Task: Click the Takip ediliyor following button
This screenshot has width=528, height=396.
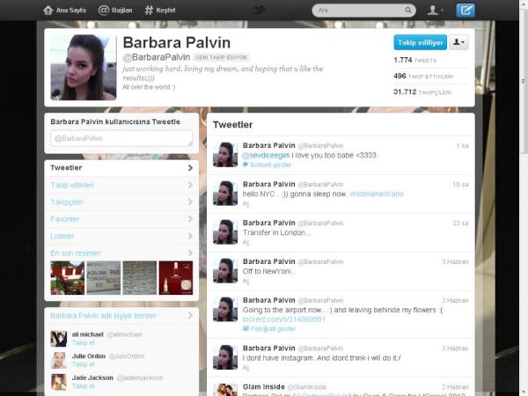Action: click(421, 42)
